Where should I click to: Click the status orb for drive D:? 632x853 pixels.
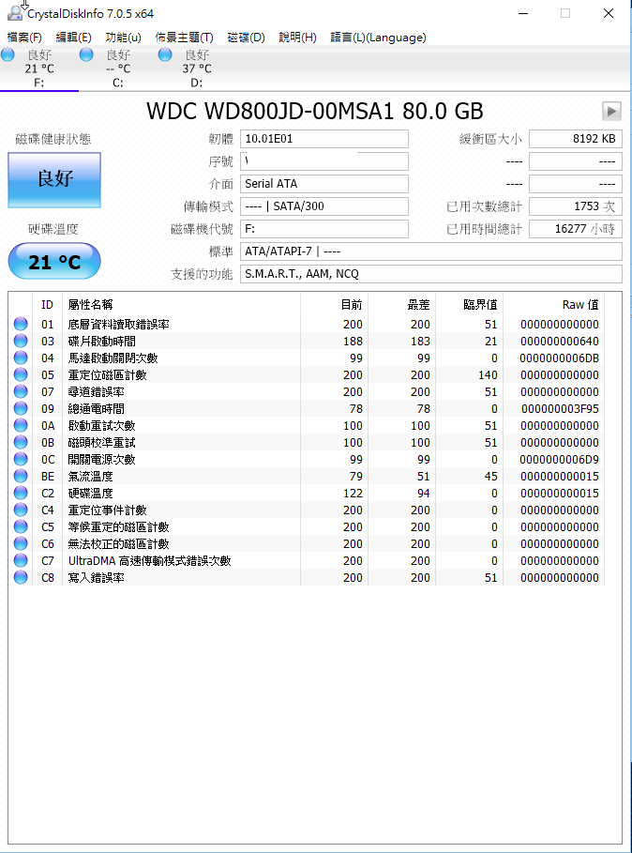pos(166,55)
